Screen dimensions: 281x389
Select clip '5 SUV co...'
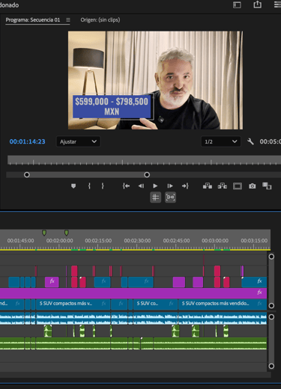pos(155,304)
